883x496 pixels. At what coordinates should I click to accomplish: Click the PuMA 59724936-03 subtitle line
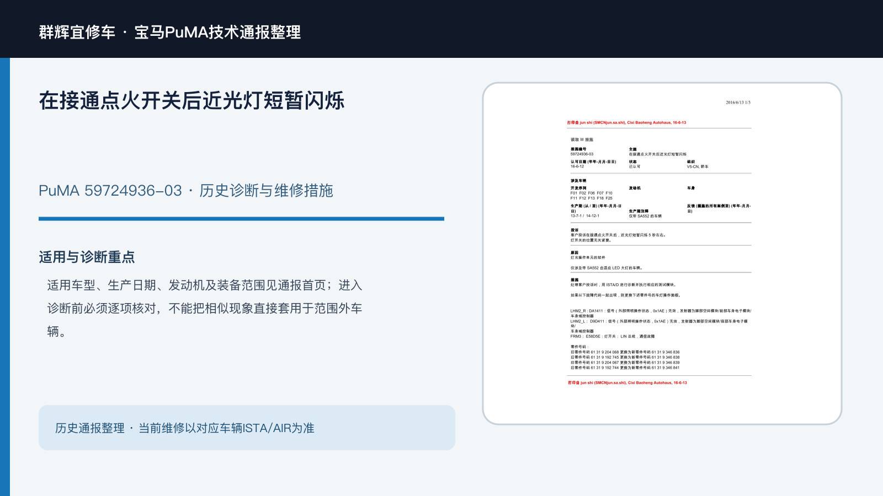tap(186, 191)
